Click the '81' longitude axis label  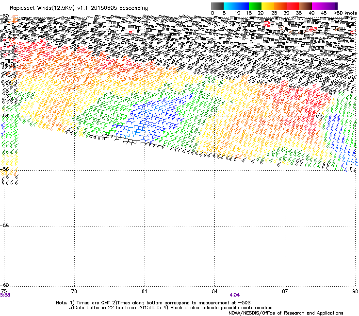pos(144,291)
